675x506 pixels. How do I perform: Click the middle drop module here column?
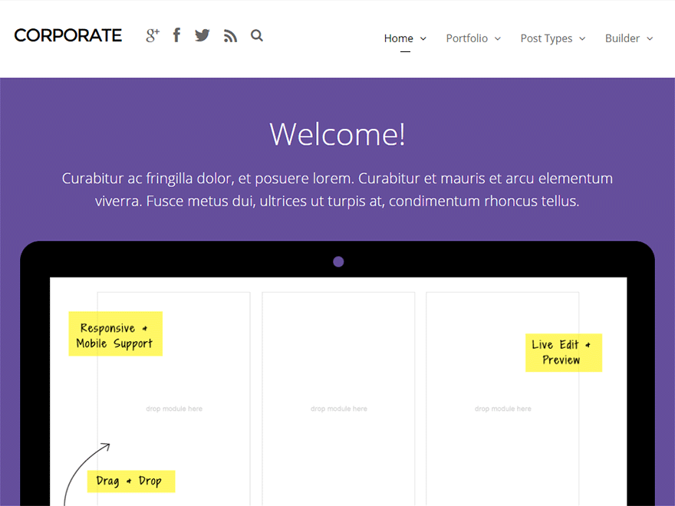[338, 409]
